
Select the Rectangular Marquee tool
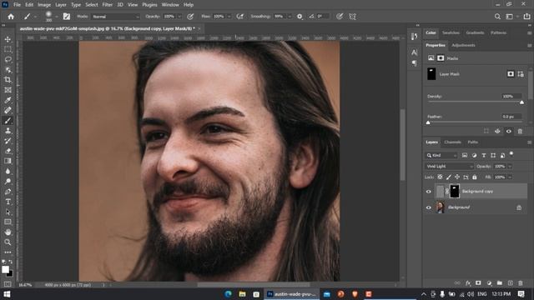tap(8, 50)
